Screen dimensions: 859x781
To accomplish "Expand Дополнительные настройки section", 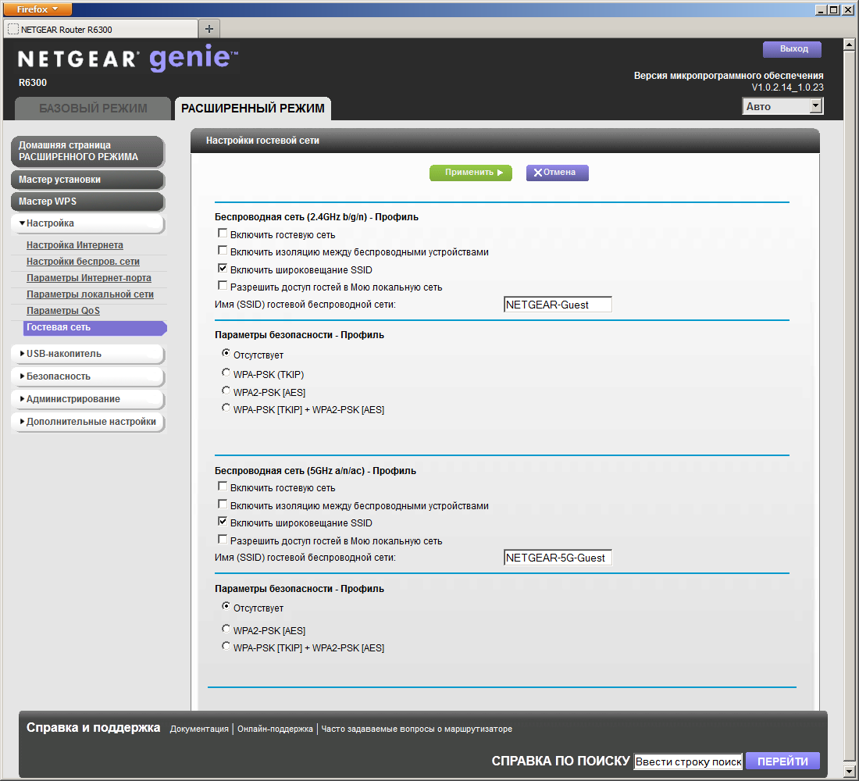I will point(87,422).
